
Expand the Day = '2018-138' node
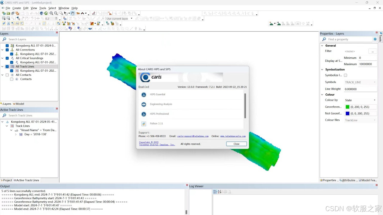16,134
